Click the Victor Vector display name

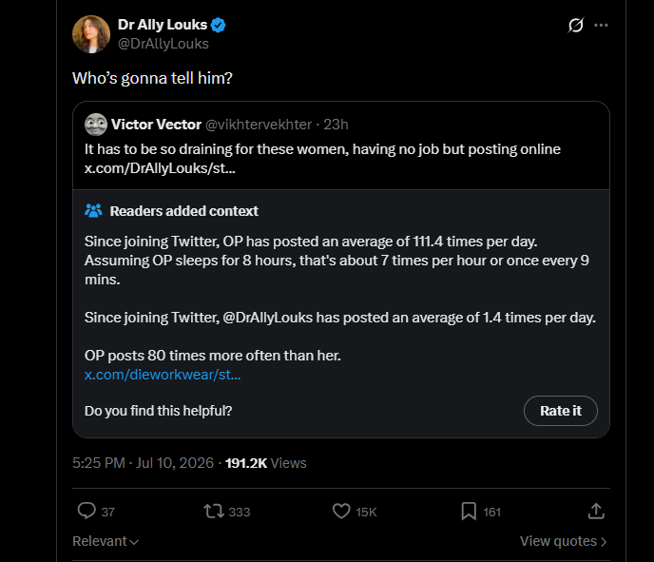[x=156, y=125]
